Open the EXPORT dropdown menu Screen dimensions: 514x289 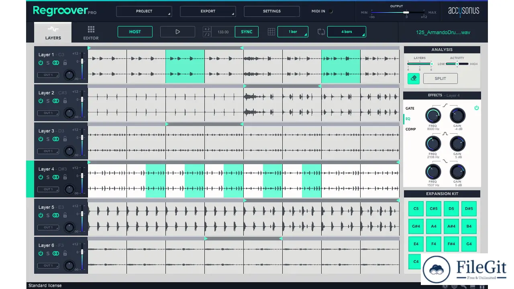pyautogui.click(x=208, y=11)
